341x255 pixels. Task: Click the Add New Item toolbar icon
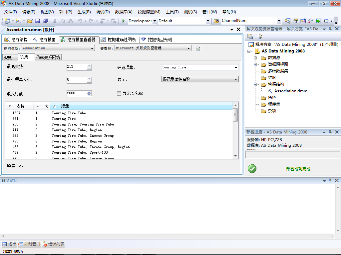point(19,21)
